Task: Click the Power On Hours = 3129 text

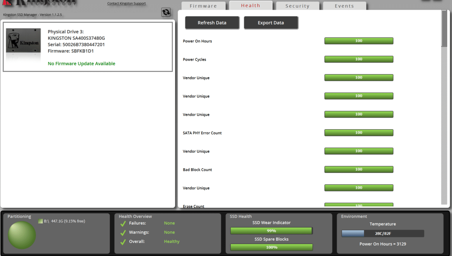Action: [383, 244]
